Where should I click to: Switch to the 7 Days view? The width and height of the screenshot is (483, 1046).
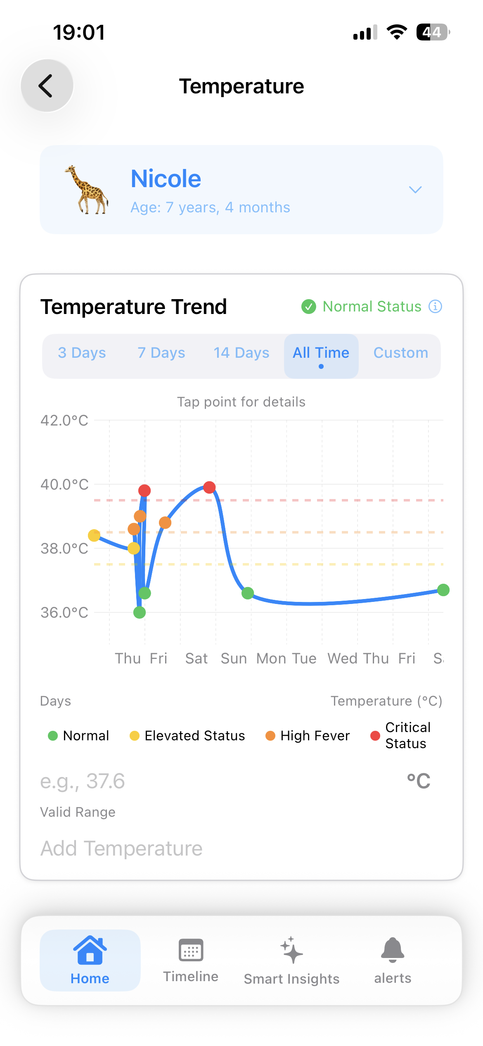(161, 353)
